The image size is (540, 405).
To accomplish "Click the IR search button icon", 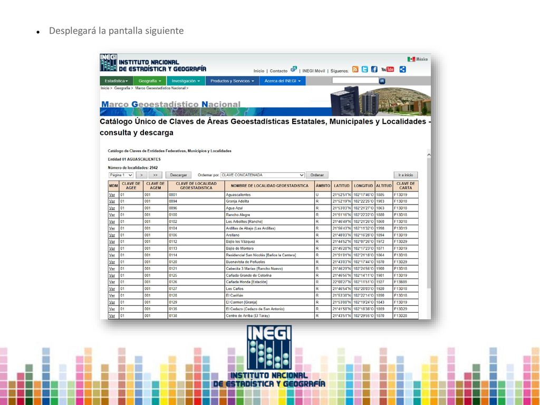I will click(x=382, y=81).
